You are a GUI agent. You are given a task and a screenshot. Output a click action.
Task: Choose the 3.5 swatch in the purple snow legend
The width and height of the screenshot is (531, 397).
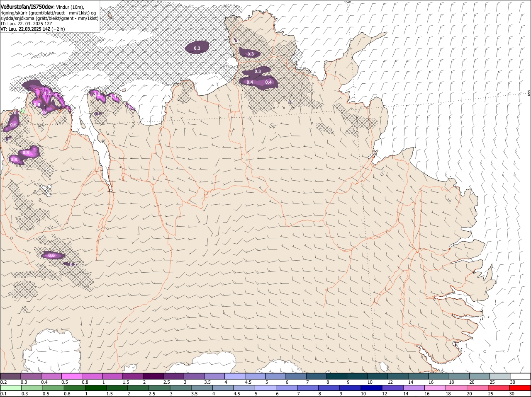tap(214, 376)
